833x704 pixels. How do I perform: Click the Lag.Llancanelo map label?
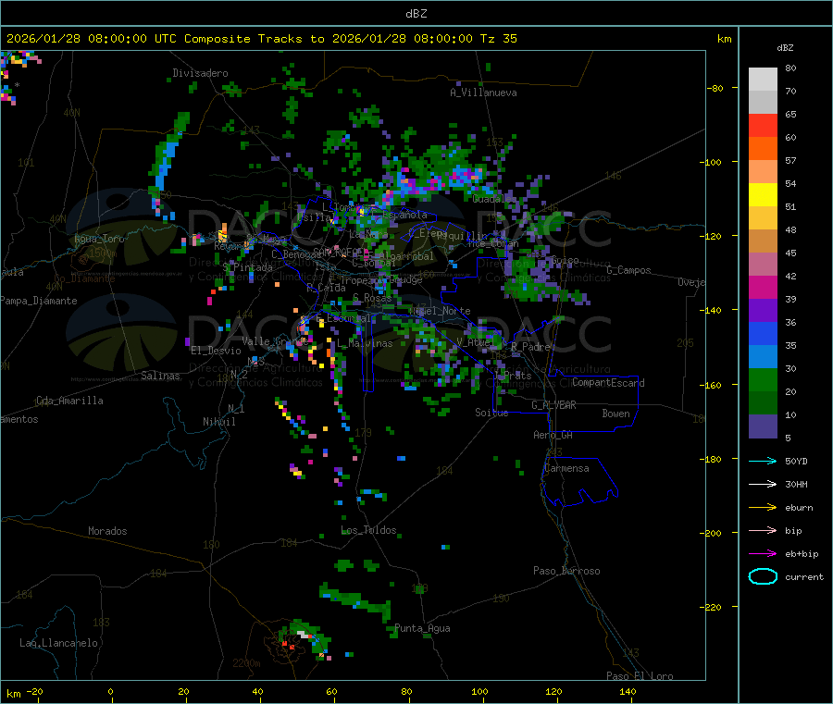[x=58, y=643]
